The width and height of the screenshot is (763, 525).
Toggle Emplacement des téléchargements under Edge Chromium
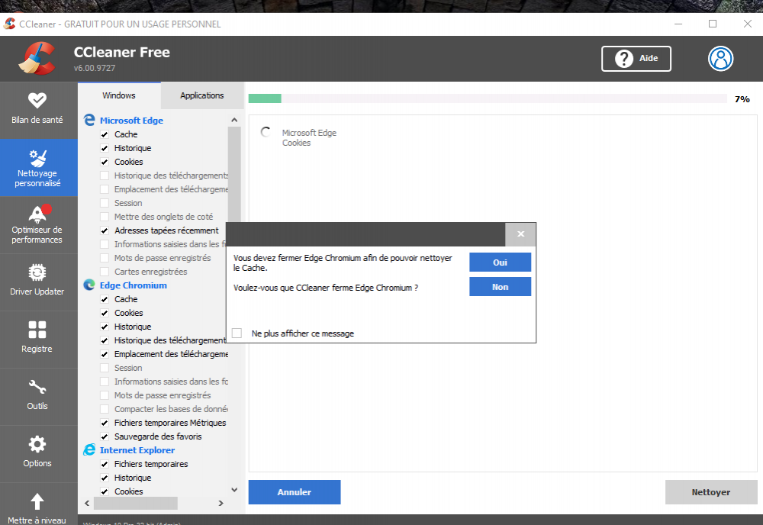[104, 354]
